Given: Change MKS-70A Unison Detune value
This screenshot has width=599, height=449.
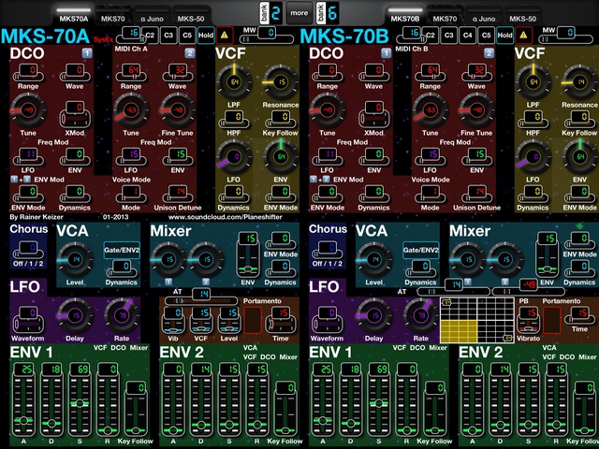Looking at the screenshot, I should [x=177, y=195].
